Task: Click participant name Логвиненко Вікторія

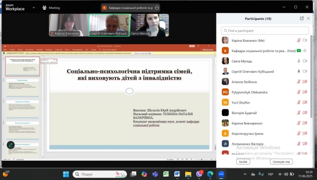Action: click(x=248, y=144)
